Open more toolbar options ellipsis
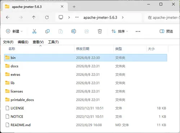180x133 pixels. click(138, 32)
